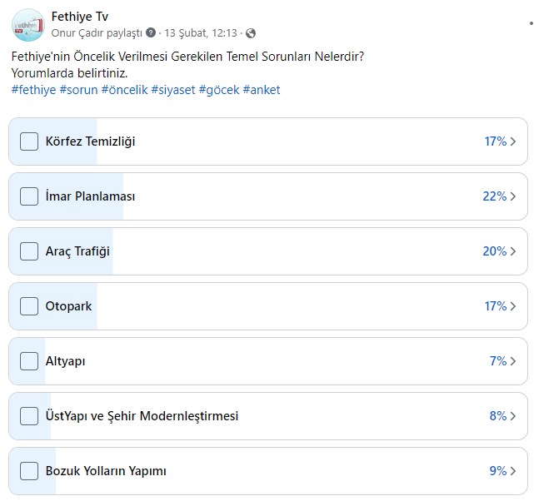Expand the Bozuk Yolların Yapımı 9% arrow
This screenshot has width=534, height=501.
point(513,471)
